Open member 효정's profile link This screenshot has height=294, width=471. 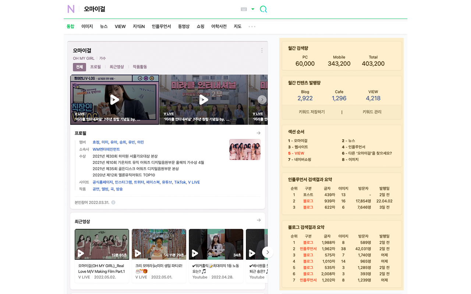pos(96,142)
